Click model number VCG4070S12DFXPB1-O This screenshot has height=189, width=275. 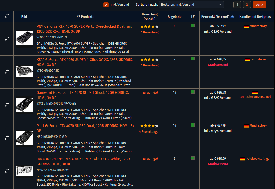[52, 37]
